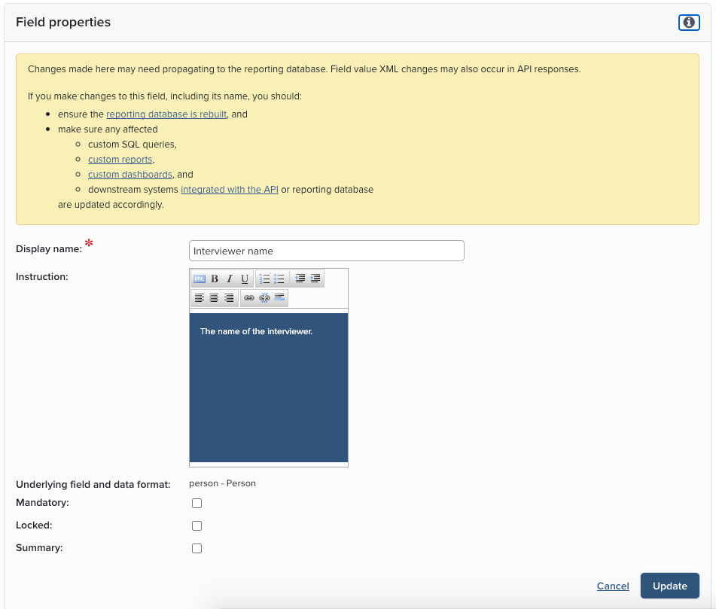Open the "reporting database is rebuilt" link
This screenshot has height=609, width=716.
click(166, 114)
